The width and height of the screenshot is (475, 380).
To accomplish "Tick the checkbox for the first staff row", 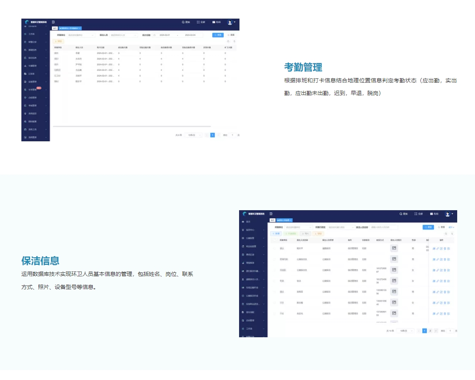I will [x=274, y=249].
